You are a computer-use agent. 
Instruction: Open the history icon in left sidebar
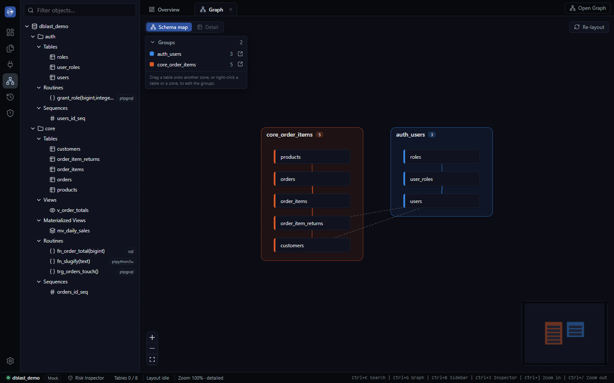(x=10, y=97)
